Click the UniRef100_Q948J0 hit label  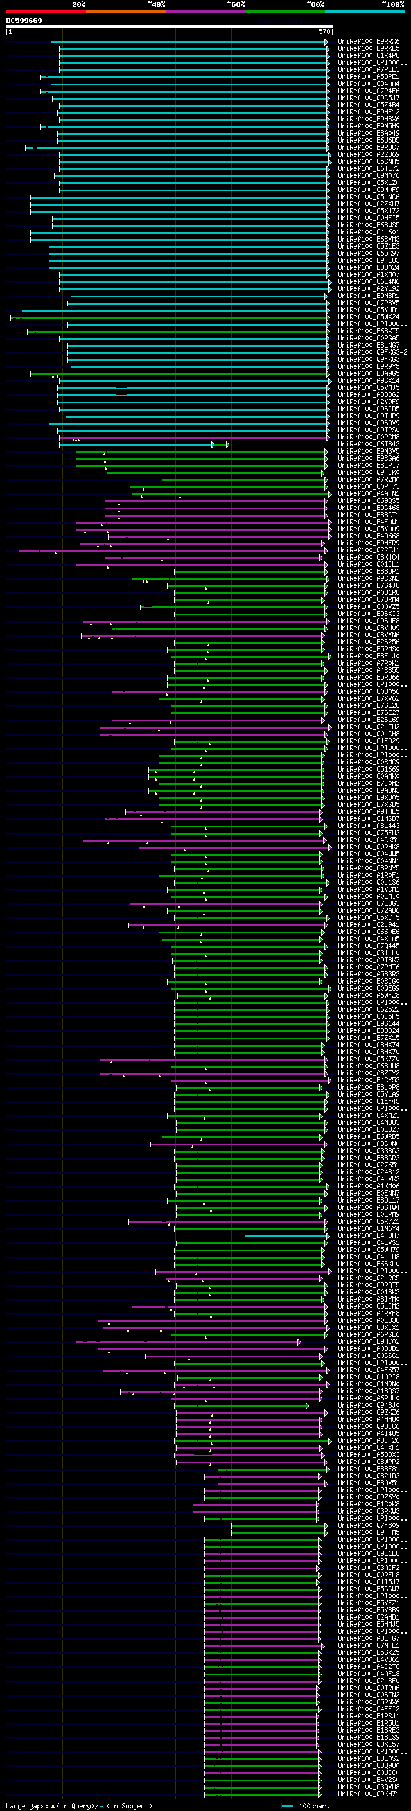click(x=368, y=1406)
